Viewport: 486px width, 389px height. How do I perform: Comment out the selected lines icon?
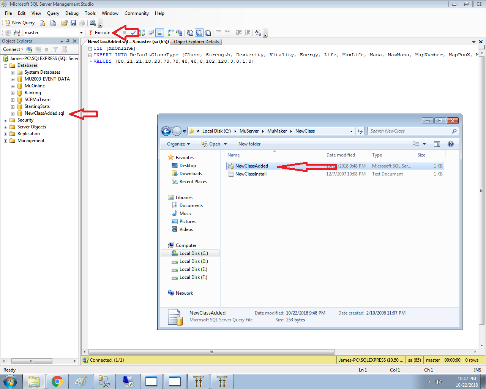(x=219, y=33)
